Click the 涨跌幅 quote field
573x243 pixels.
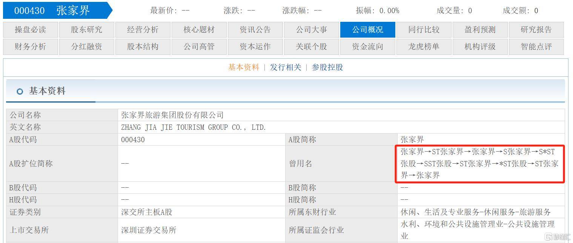(x=302, y=11)
